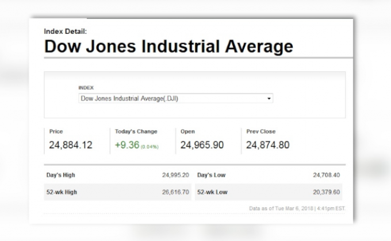Click the 52-wk Low value 20,379.60
Image resolution: width=391 pixels, height=241 pixels.
(326, 192)
